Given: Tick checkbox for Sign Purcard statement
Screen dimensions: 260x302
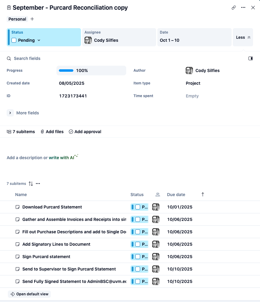Looking at the screenshot, I should point(138,257).
